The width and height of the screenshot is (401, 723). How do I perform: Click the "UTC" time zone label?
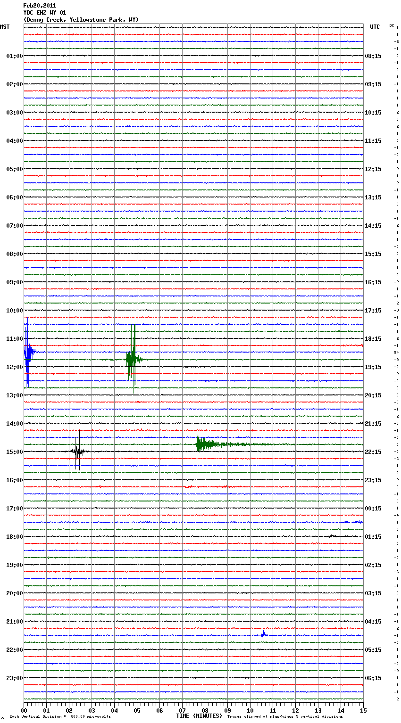375,27
